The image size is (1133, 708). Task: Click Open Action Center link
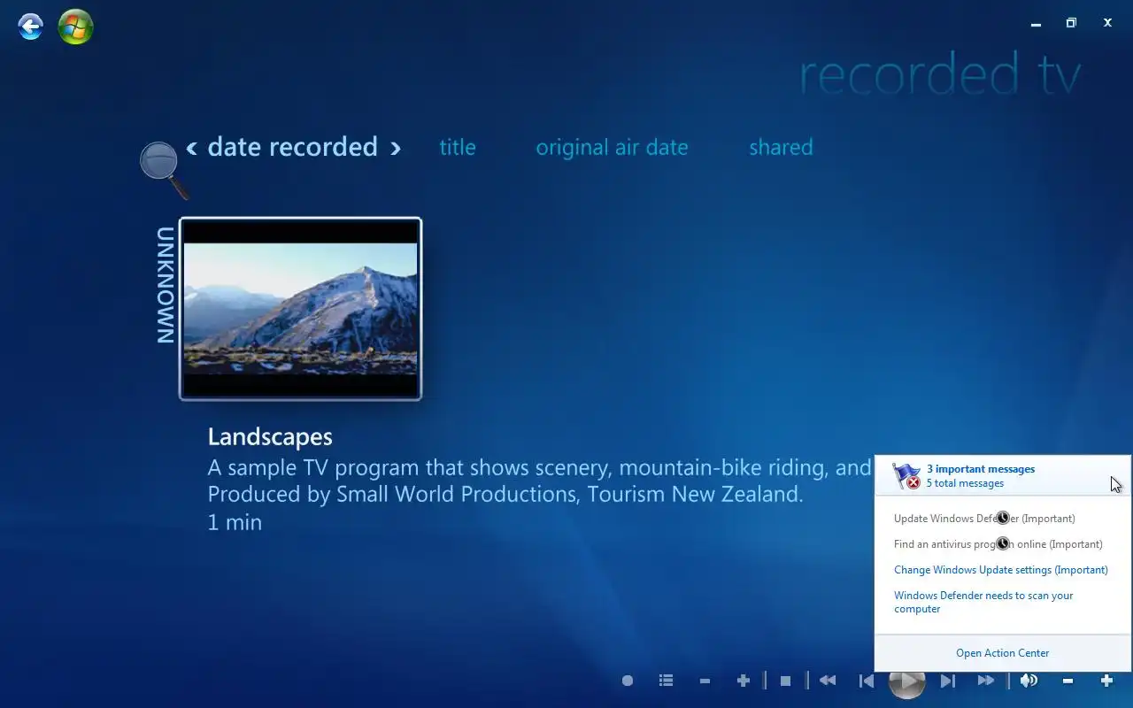(1002, 653)
